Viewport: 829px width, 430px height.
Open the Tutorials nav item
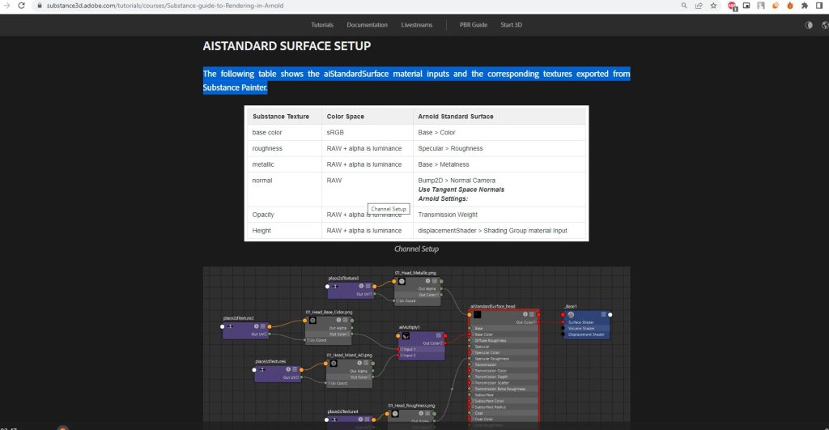322,25
